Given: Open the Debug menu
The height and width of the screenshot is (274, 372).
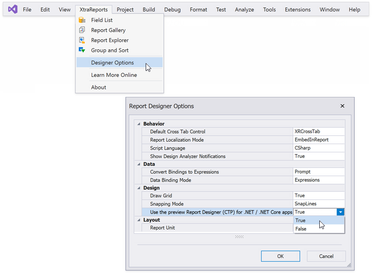Looking at the screenshot, I should 172,9.
